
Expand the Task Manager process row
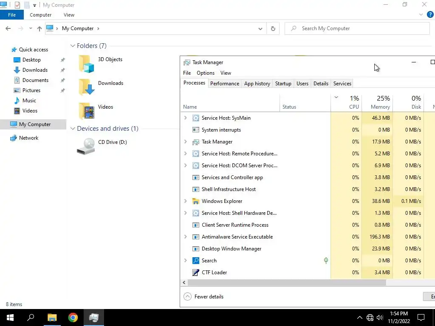186,142
